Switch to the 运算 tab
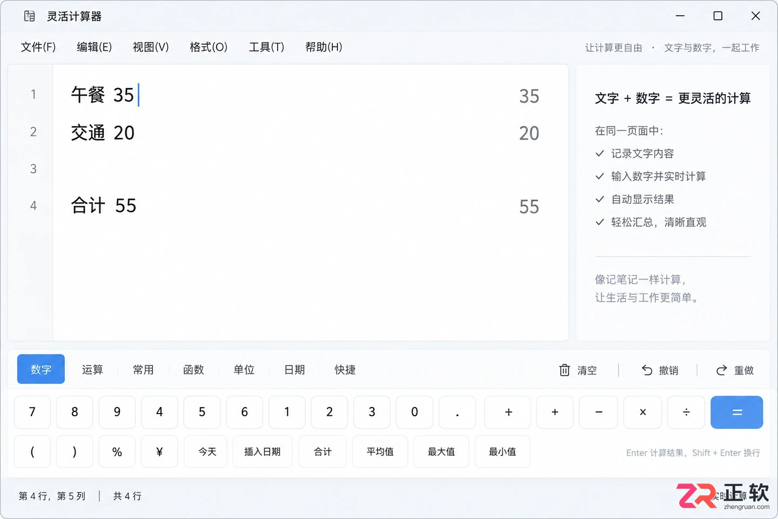 point(92,370)
